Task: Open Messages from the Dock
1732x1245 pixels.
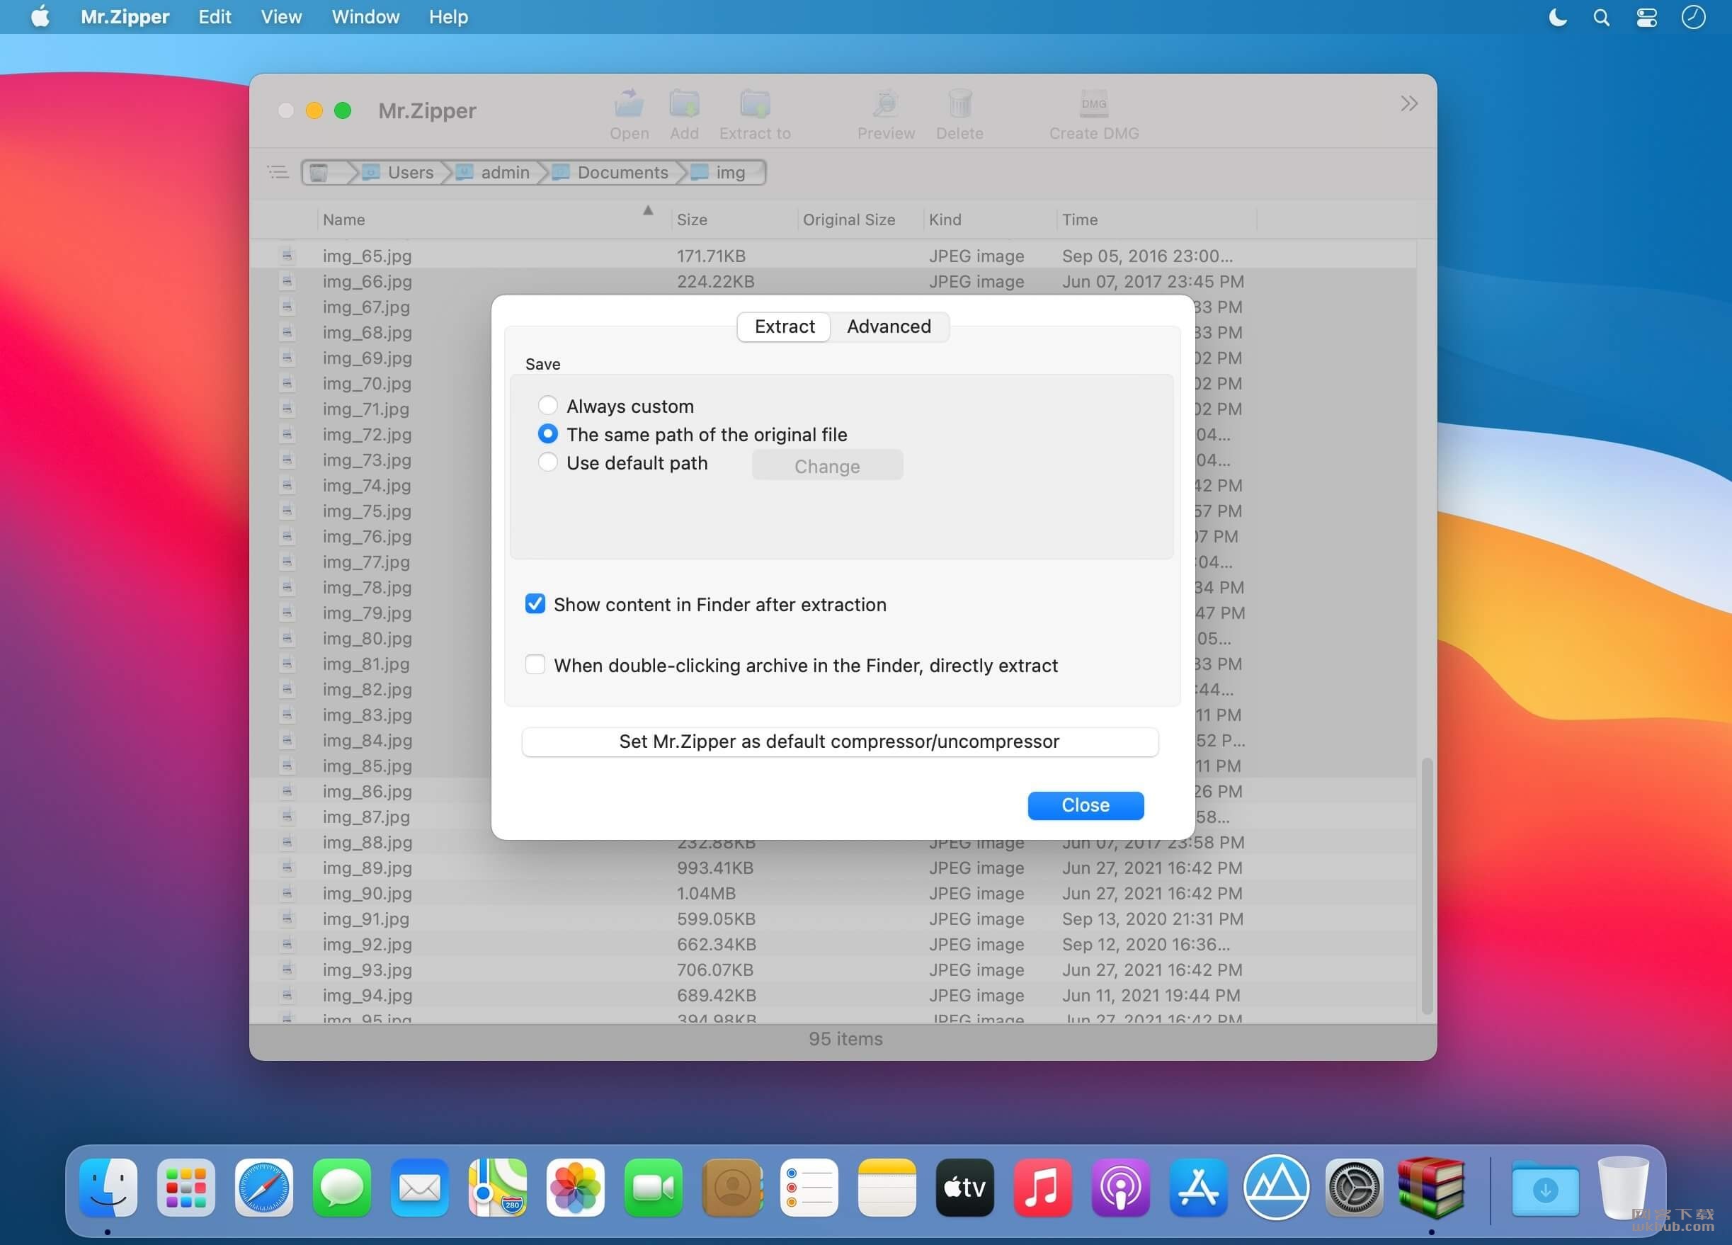Action: pos(342,1188)
